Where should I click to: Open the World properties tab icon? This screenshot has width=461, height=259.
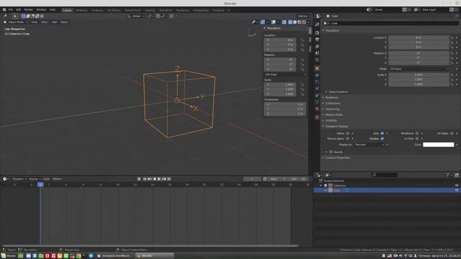tap(317, 60)
